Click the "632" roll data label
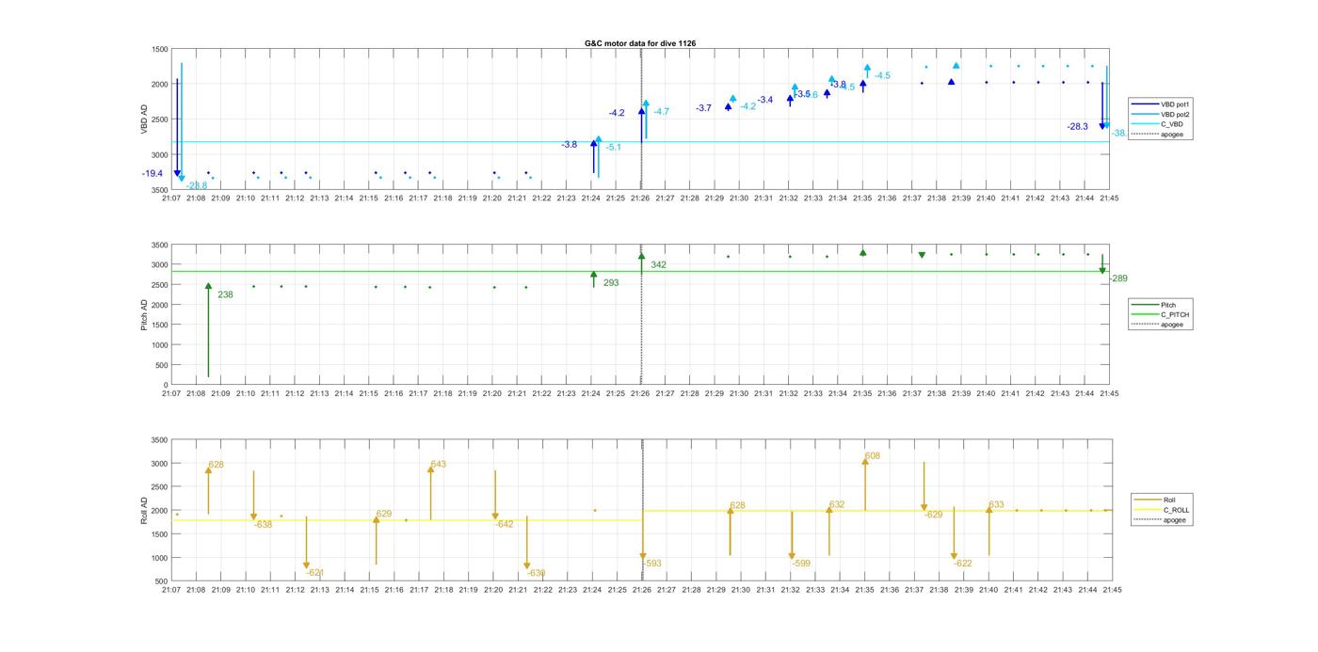 pyautogui.click(x=837, y=505)
